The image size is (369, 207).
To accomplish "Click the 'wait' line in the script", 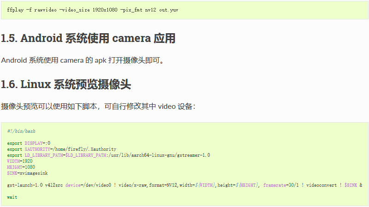I will point(12,197).
